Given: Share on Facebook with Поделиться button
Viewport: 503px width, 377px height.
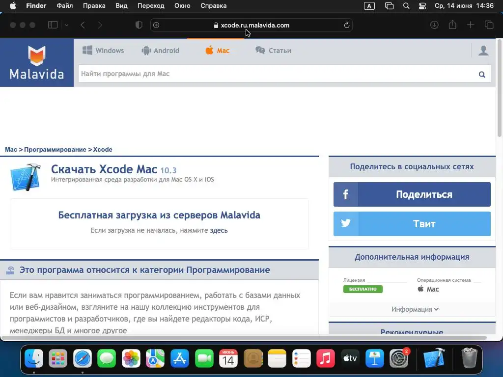Looking at the screenshot, I should [412, 194].
